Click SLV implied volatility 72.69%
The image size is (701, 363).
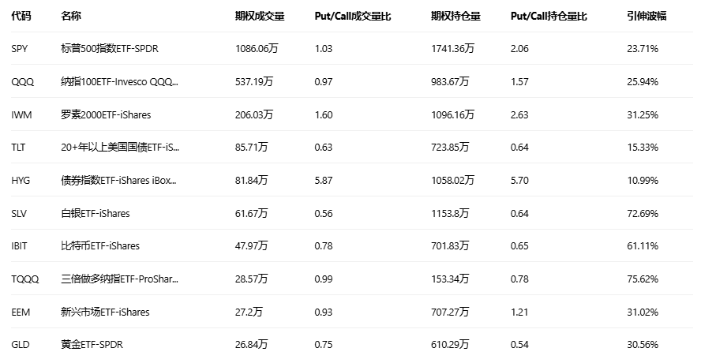pyautogui.click(x=643, y=213)
